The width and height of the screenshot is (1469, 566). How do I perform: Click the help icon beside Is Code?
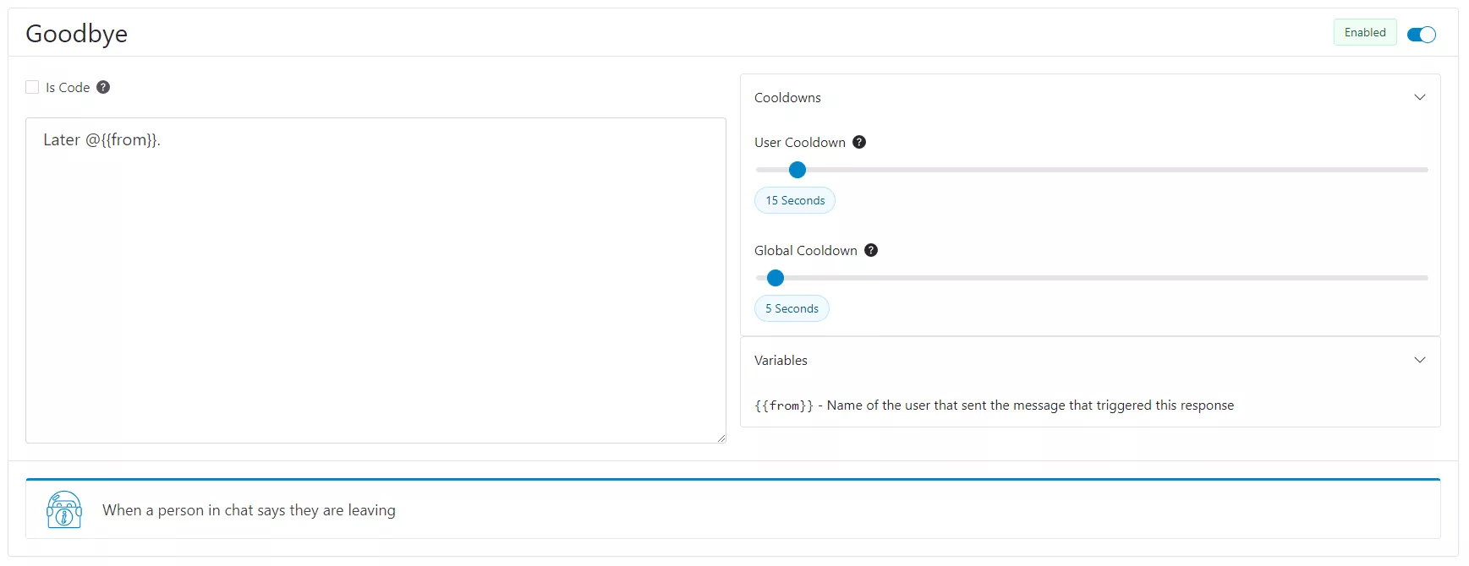click(103, 87)
